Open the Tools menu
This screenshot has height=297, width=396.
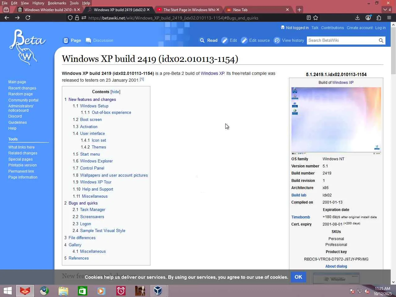point(74,3)
